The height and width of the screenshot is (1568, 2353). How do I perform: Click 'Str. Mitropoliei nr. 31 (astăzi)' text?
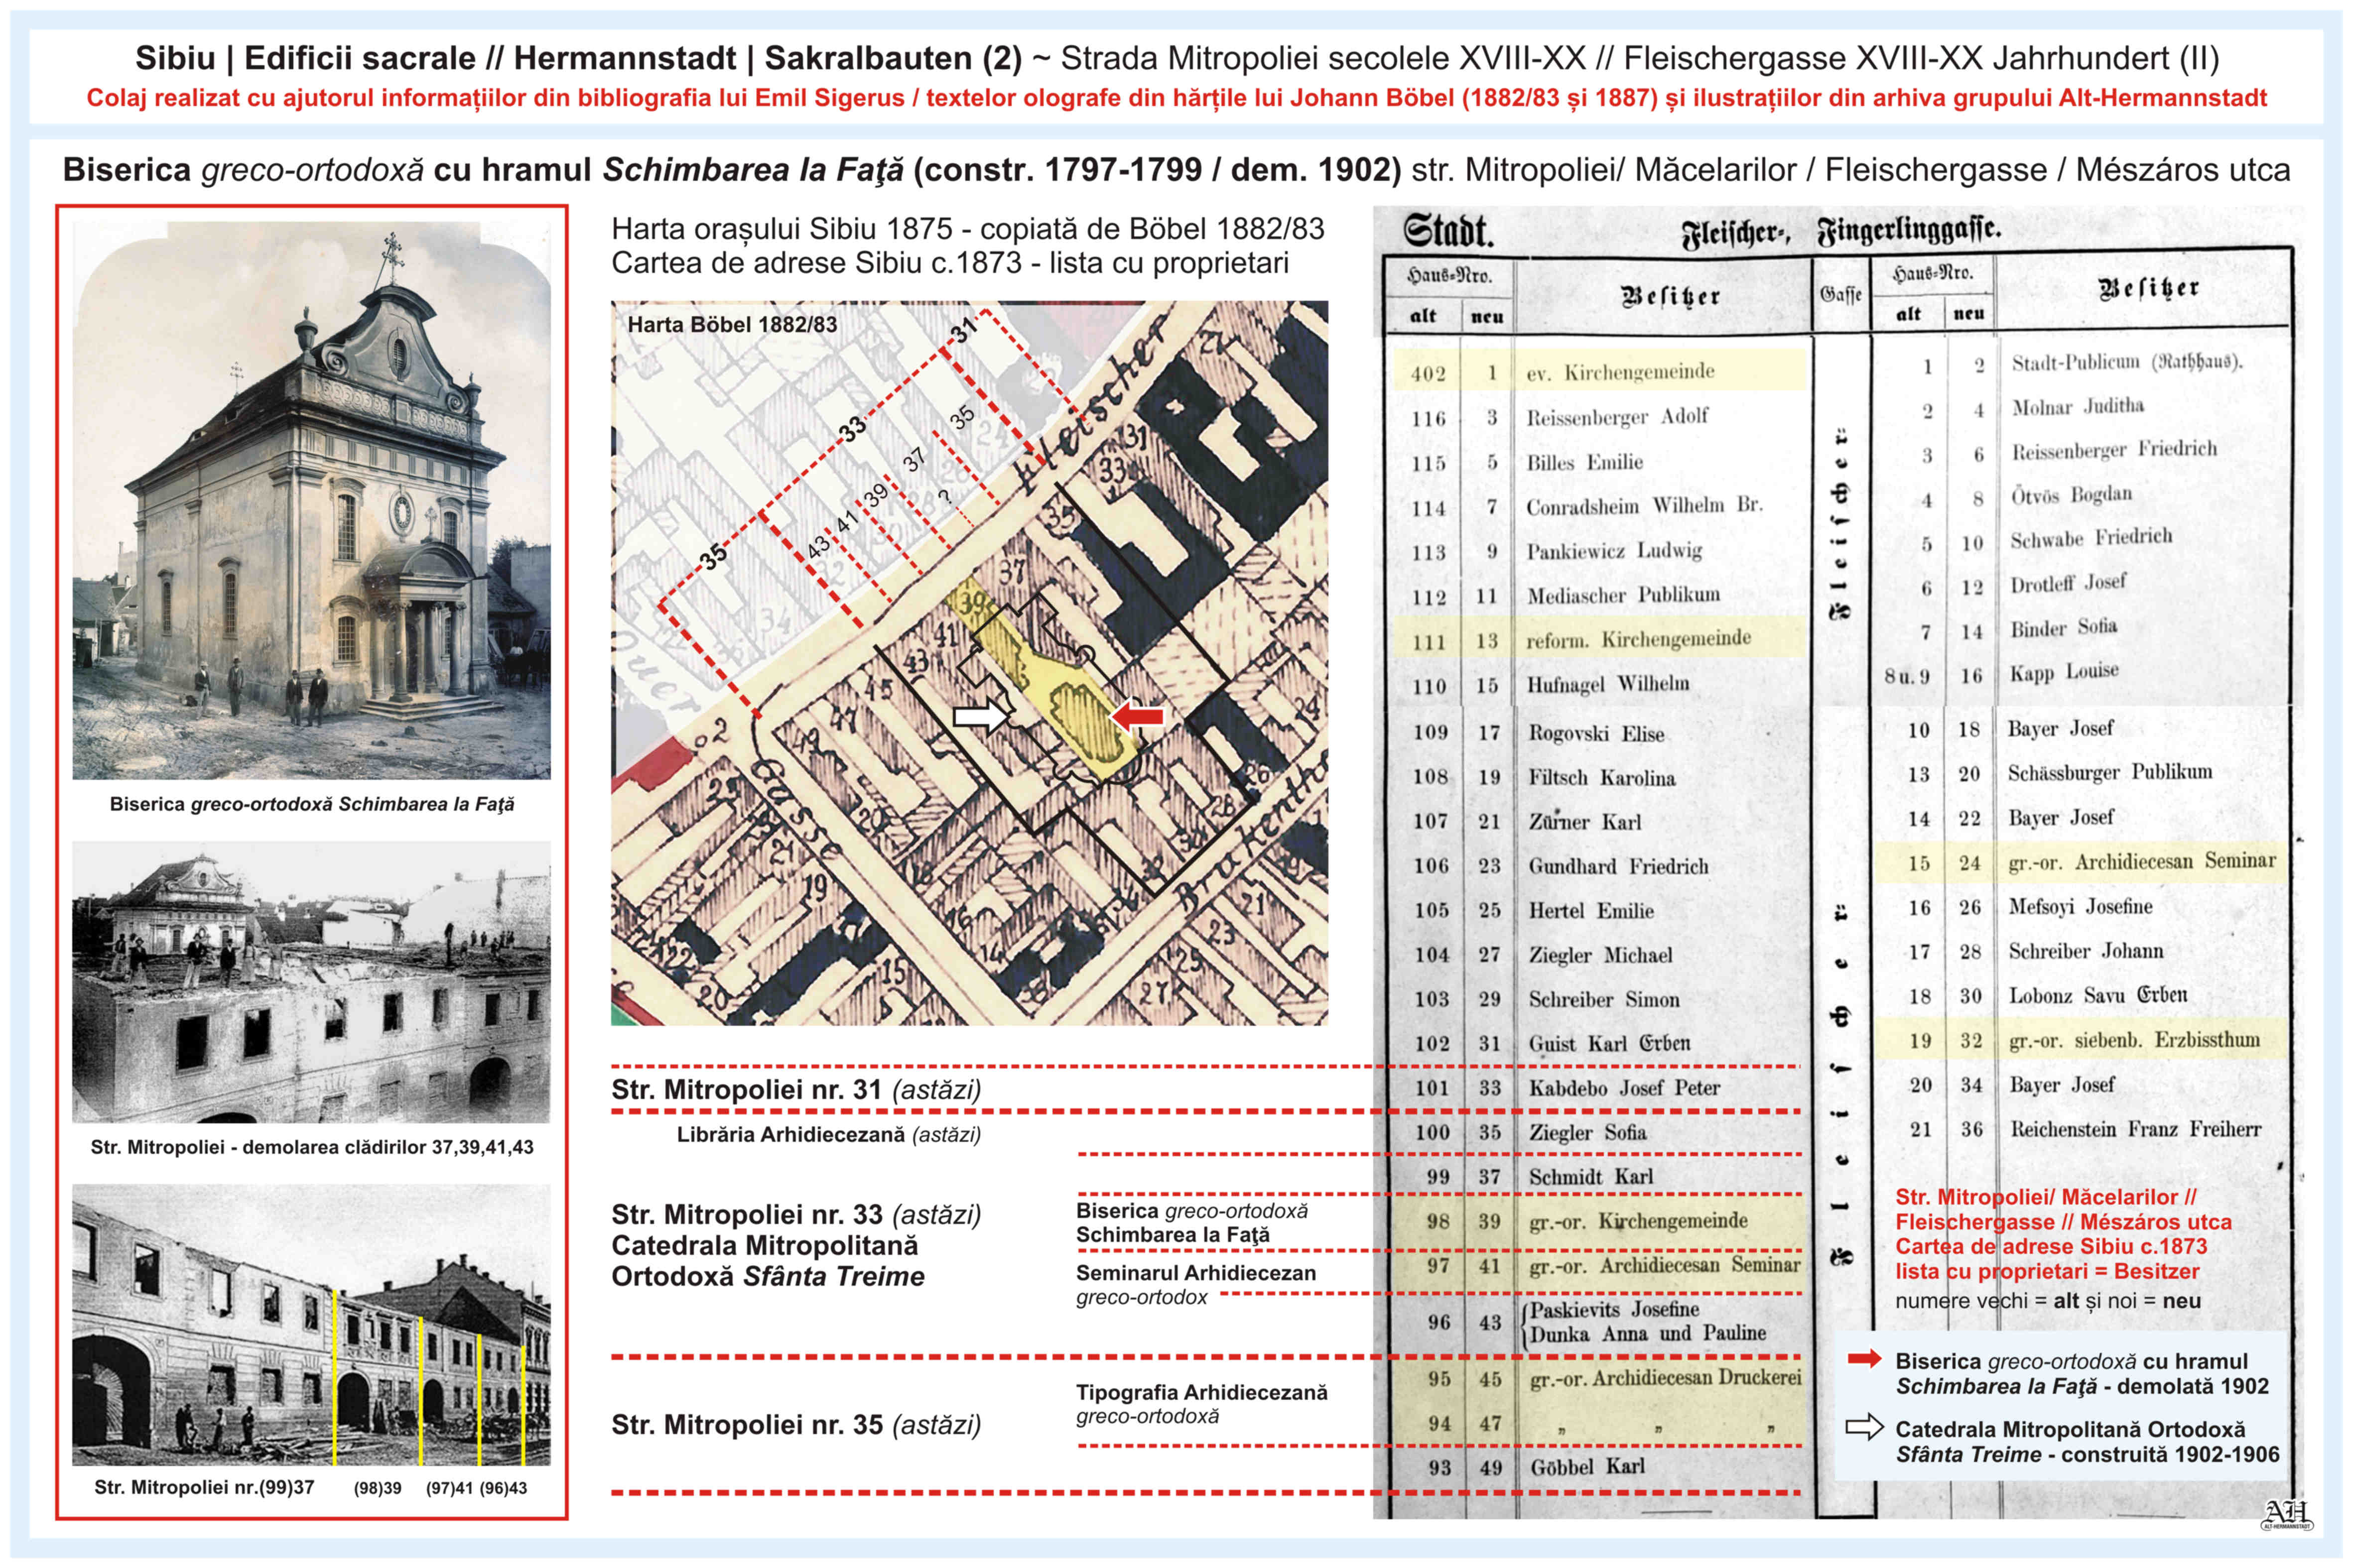[x=796, y=1089]
